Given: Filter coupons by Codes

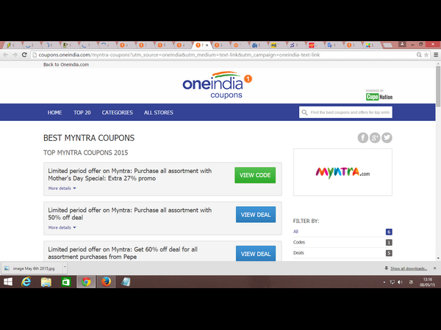Looking at the screenshot, I should (x=301, y=242).
